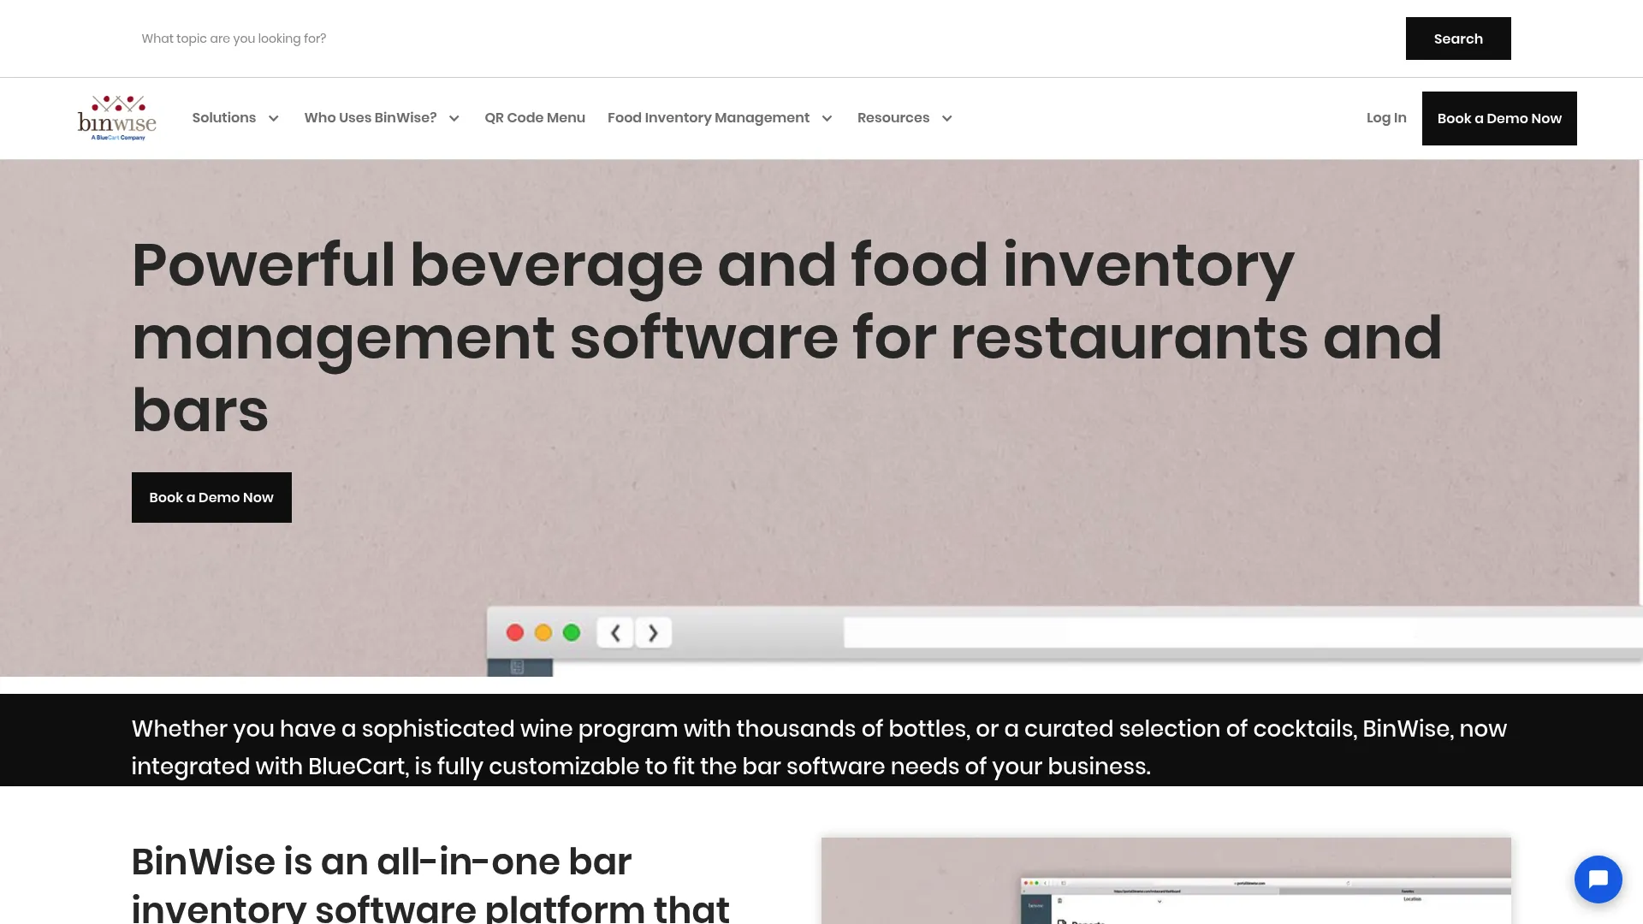Click the BinWise logo
The width and height of the screenshot is (1643, 924).
click(116, 118)
